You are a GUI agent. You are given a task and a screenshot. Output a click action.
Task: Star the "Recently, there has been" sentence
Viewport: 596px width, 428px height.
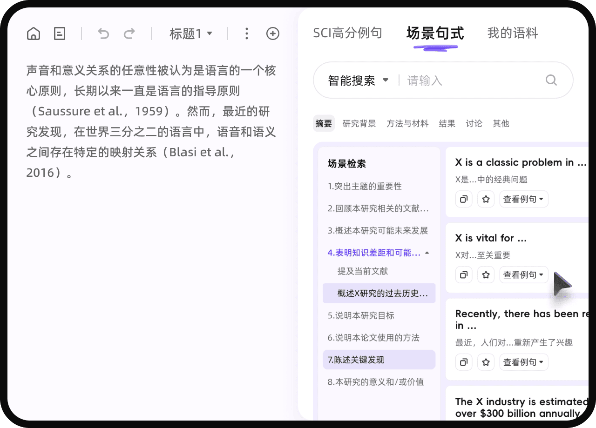point(486,362)
